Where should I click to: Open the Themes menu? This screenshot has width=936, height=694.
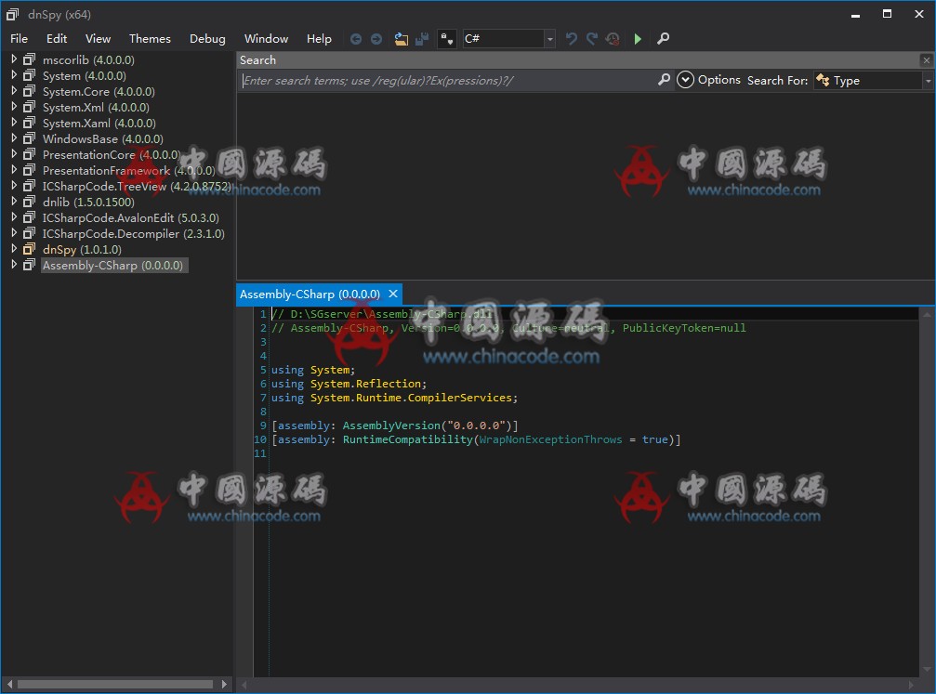pos(150,39)
